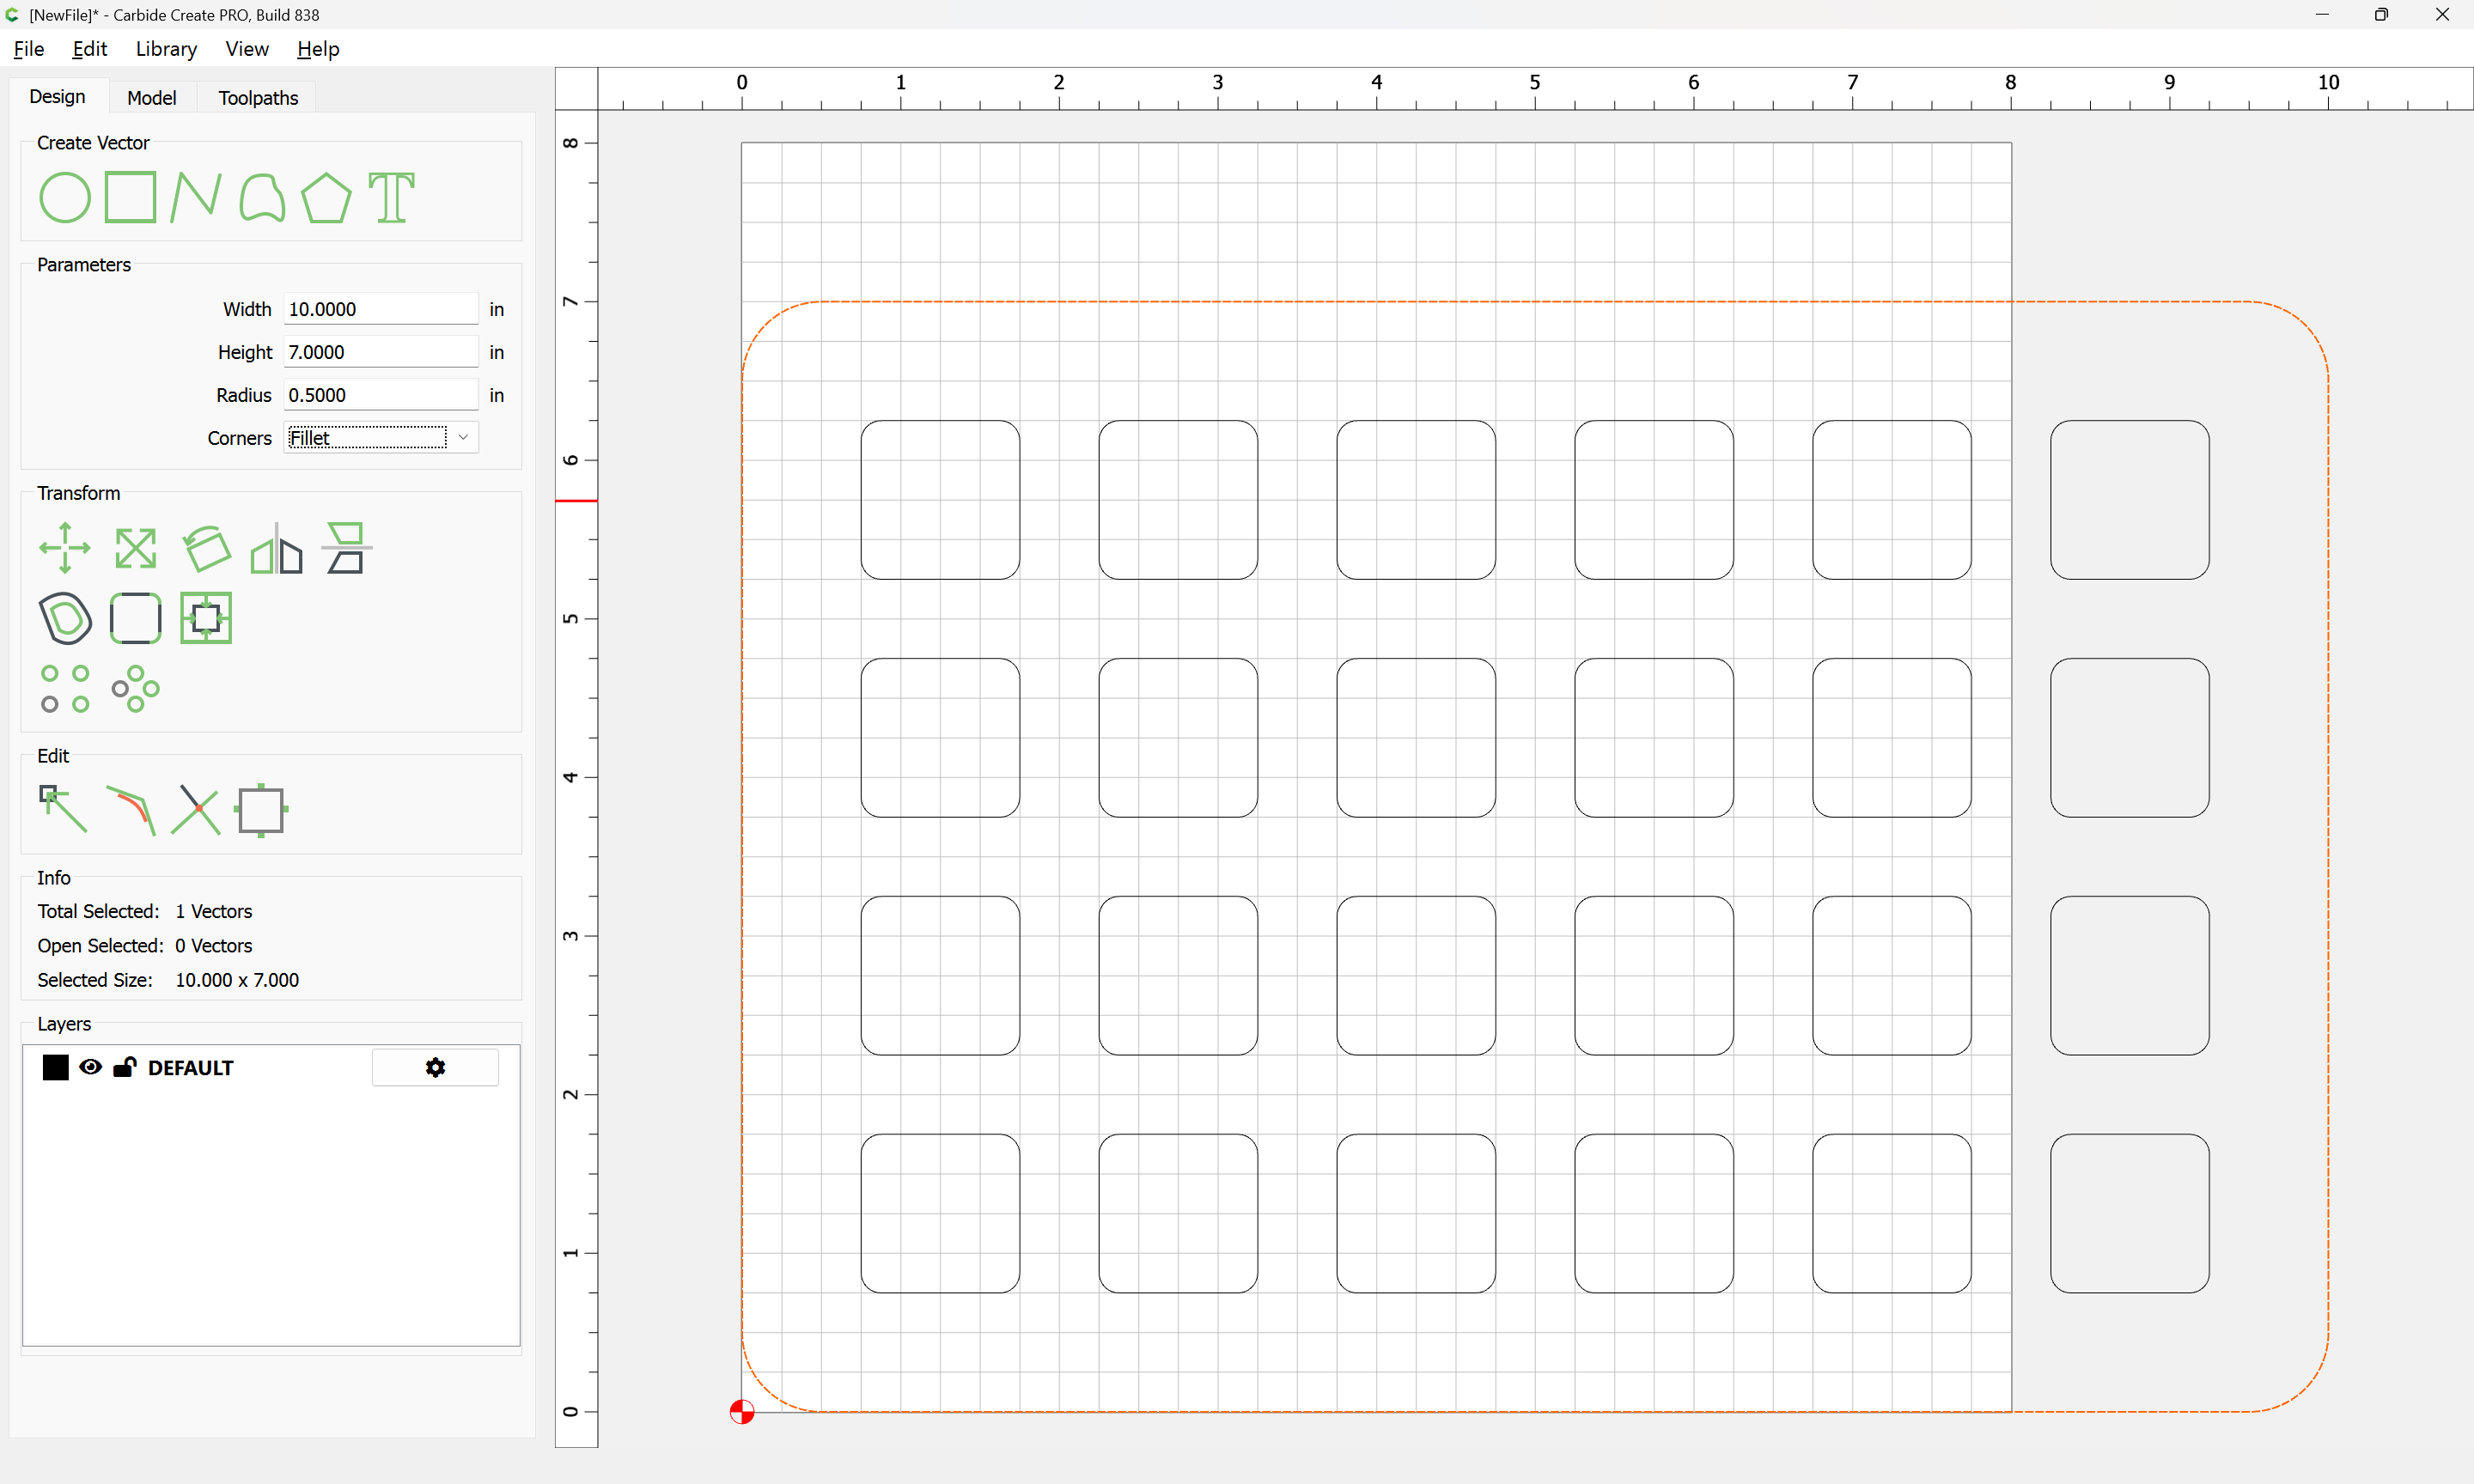2474x1484 pixels.
Task: Select the Regular Polygon tool
Action: click(326, 197)
